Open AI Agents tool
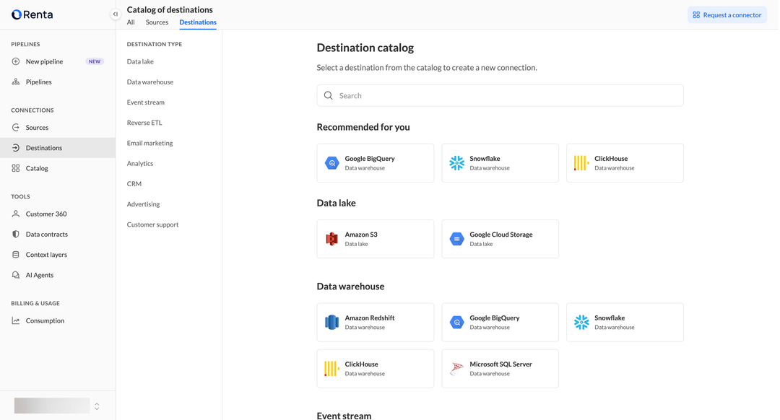The width and height of the screenshot is (780, 420). coord(58,276)
